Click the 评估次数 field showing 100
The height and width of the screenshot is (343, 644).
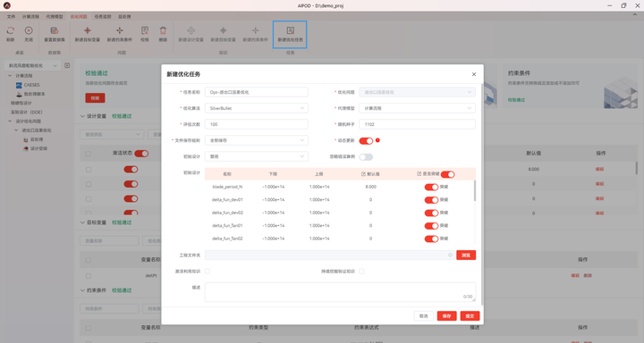pyautogui.click(x=257, y=124)
